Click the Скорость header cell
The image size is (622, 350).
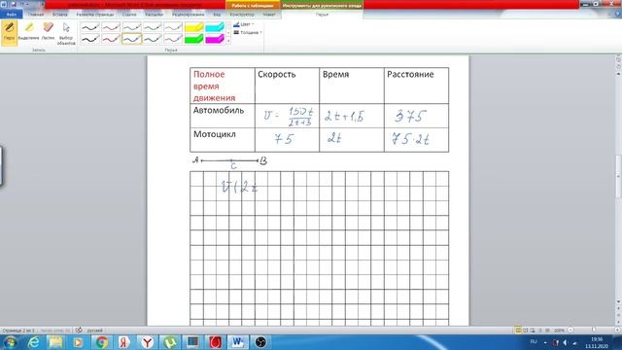pyautogui.click(x=287, y=86)
